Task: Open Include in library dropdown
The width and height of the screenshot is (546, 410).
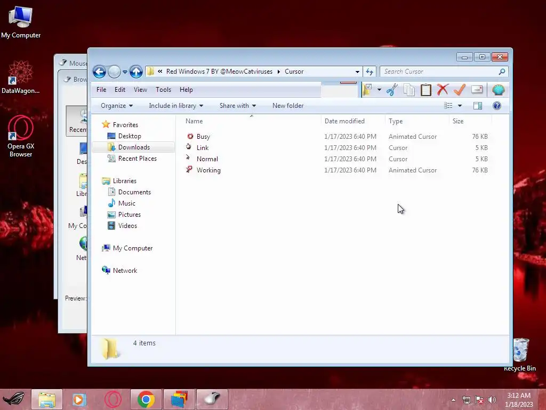Action: [x=176, y=106]
